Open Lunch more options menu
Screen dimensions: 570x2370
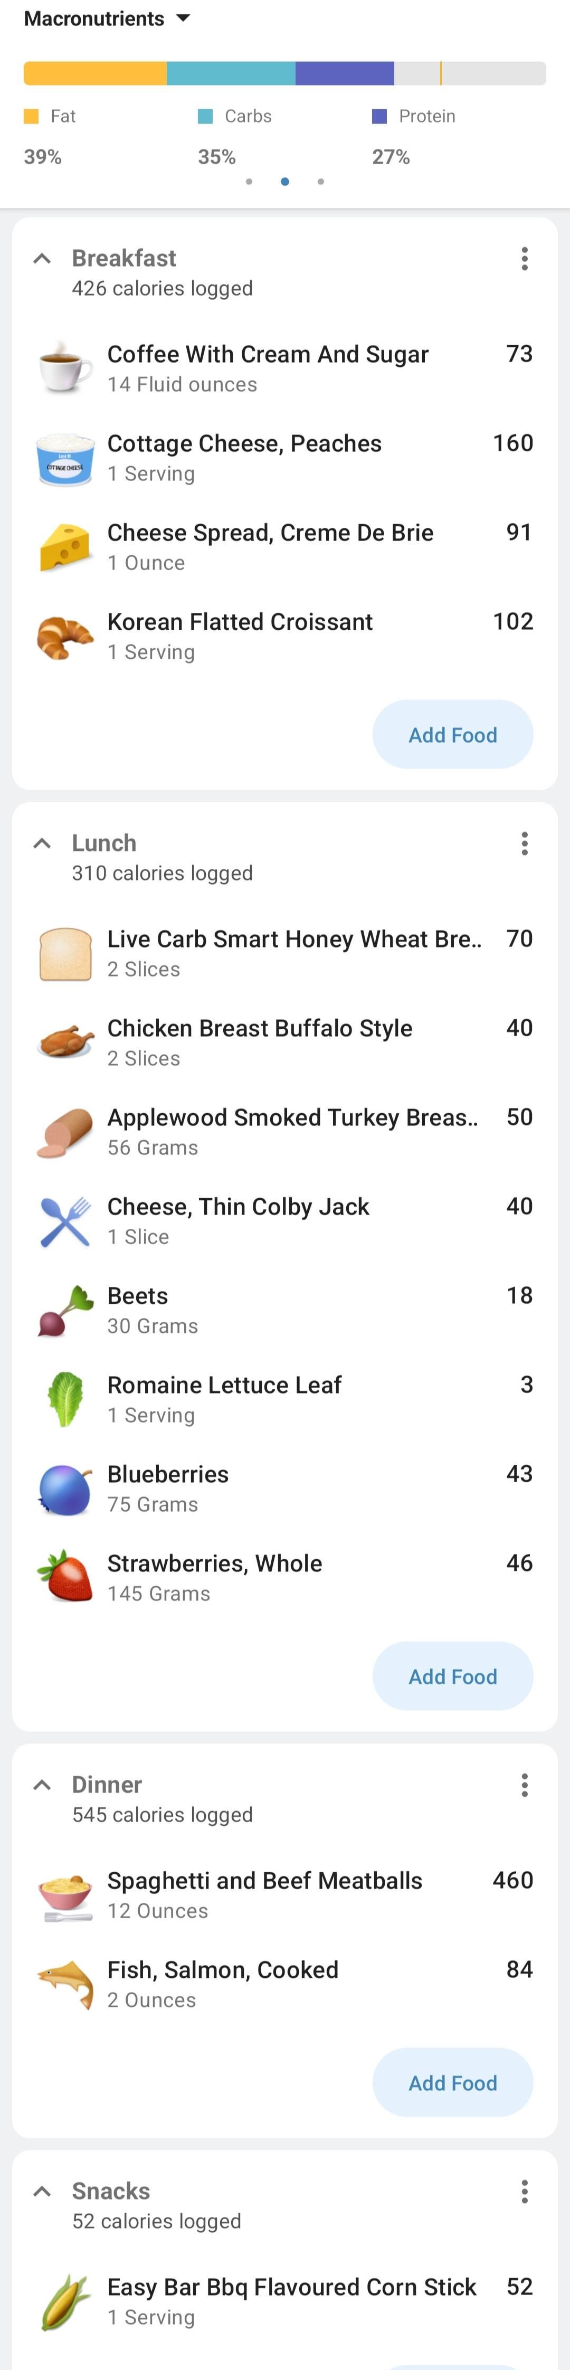point(524,843)
